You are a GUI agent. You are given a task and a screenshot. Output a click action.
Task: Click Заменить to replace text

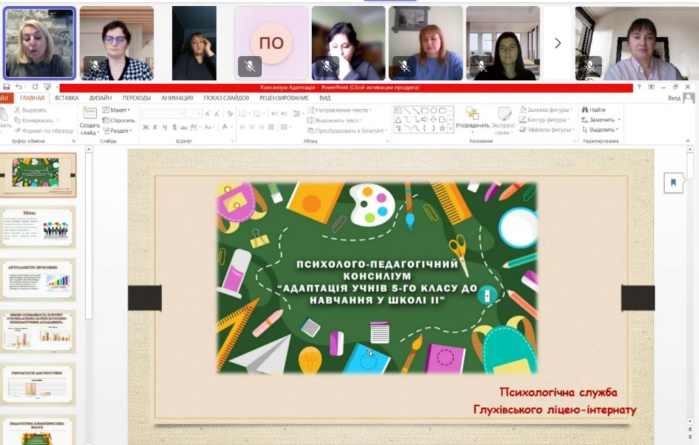click(x=601, y=119)
